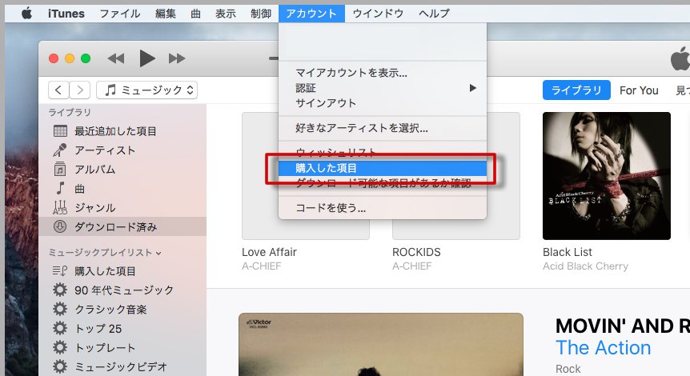Click the red close window button
This screenshot has width=690, height=376.
coord(54,58)
